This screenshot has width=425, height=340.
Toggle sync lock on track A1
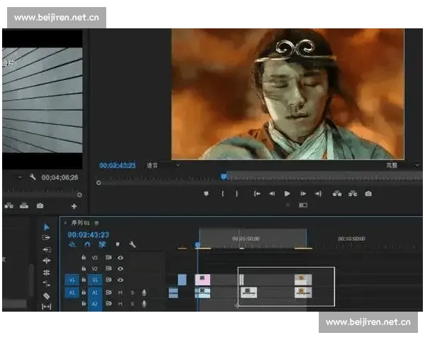click(108, 293)
